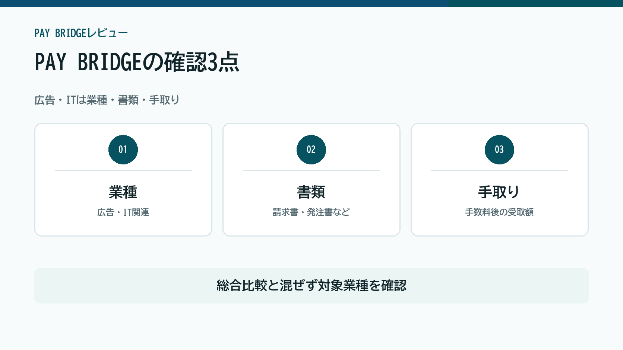The image size is (623, 350).
Task: Click the 請求書・発注書など description text
Action: coord(311,212)
